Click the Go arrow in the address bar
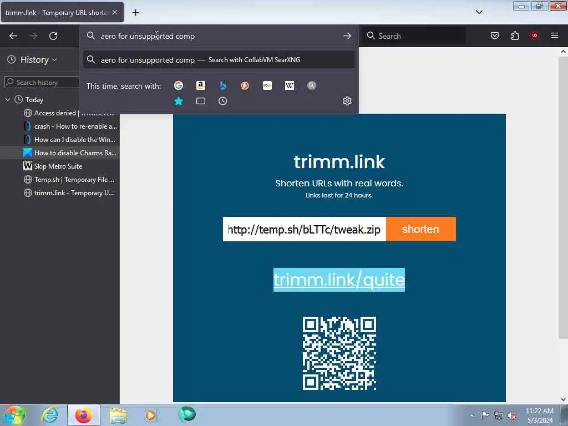This screenshot has height=426, width=568. pyautogui.click(x=347, y=36)
